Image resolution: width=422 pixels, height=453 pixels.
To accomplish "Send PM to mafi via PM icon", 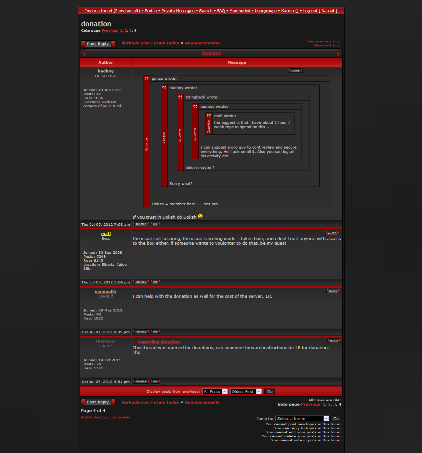I will tap(155, 282).
